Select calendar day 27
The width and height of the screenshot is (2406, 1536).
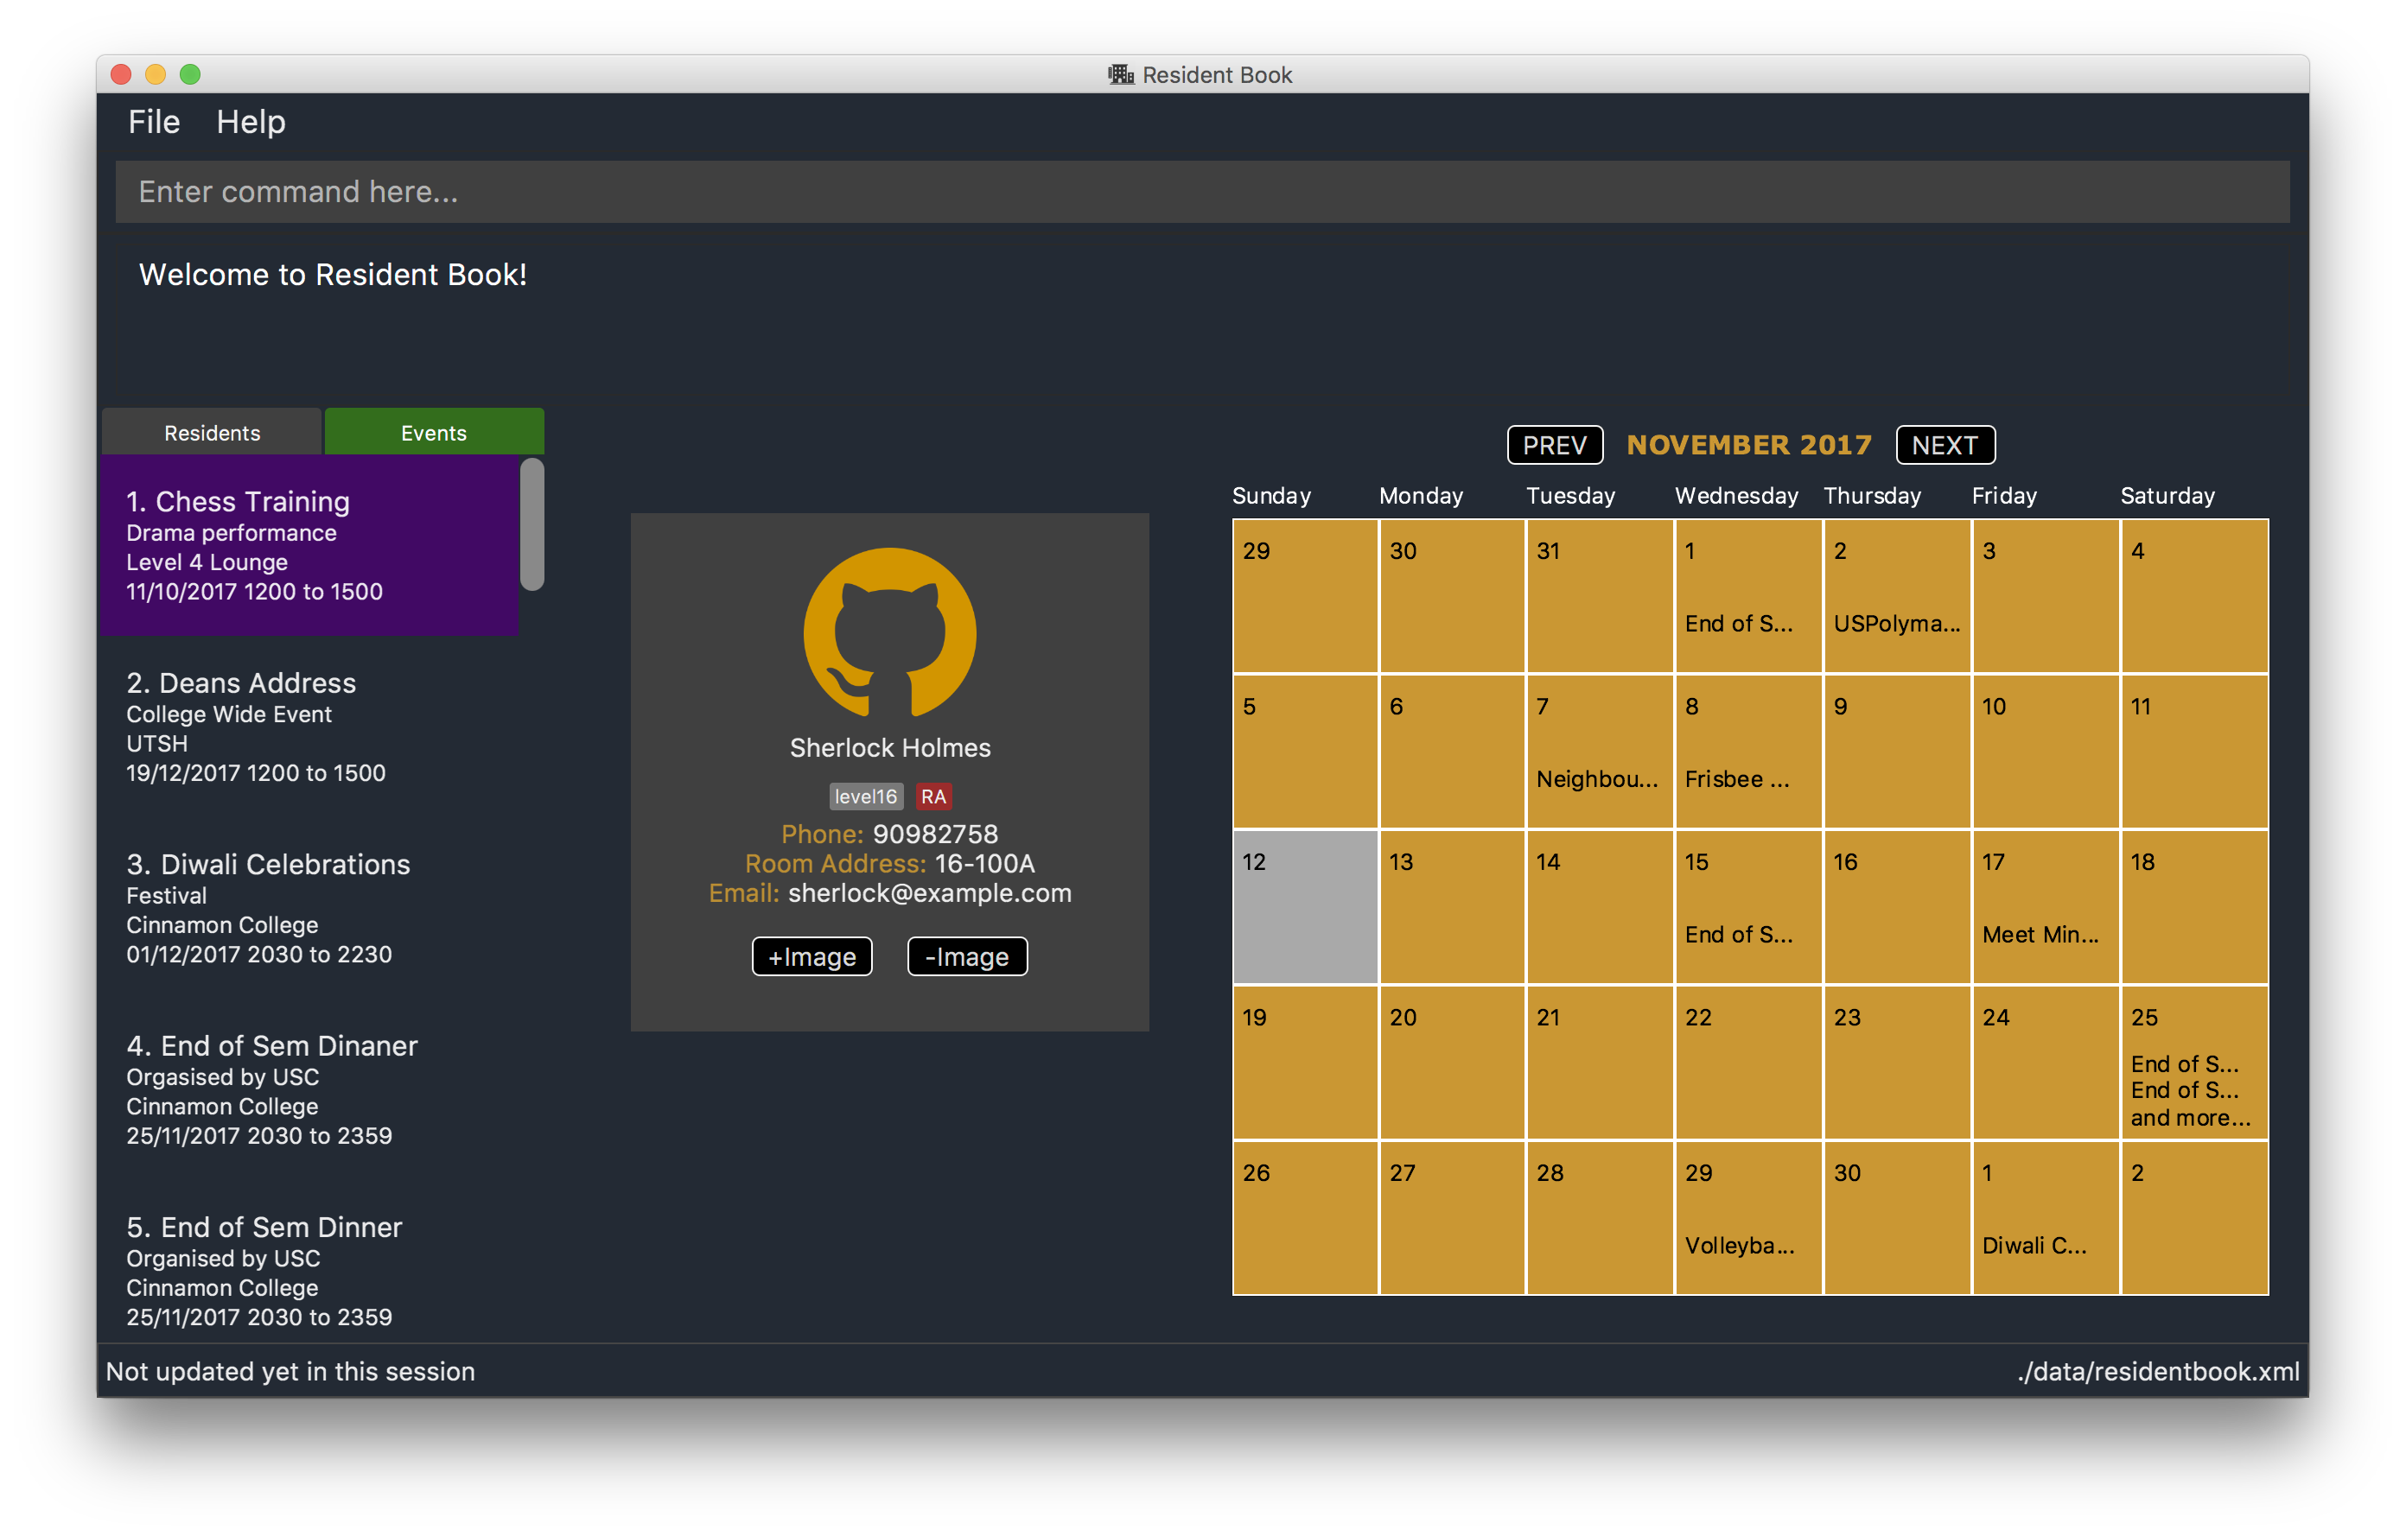click(x=1452, y=1217)
